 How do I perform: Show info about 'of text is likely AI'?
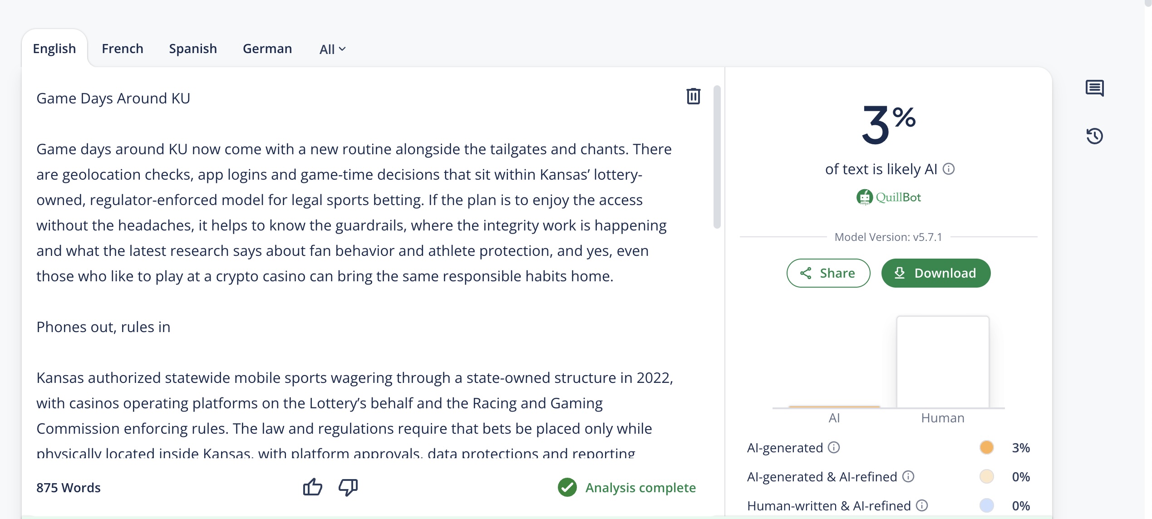click(x=949, y=169)
